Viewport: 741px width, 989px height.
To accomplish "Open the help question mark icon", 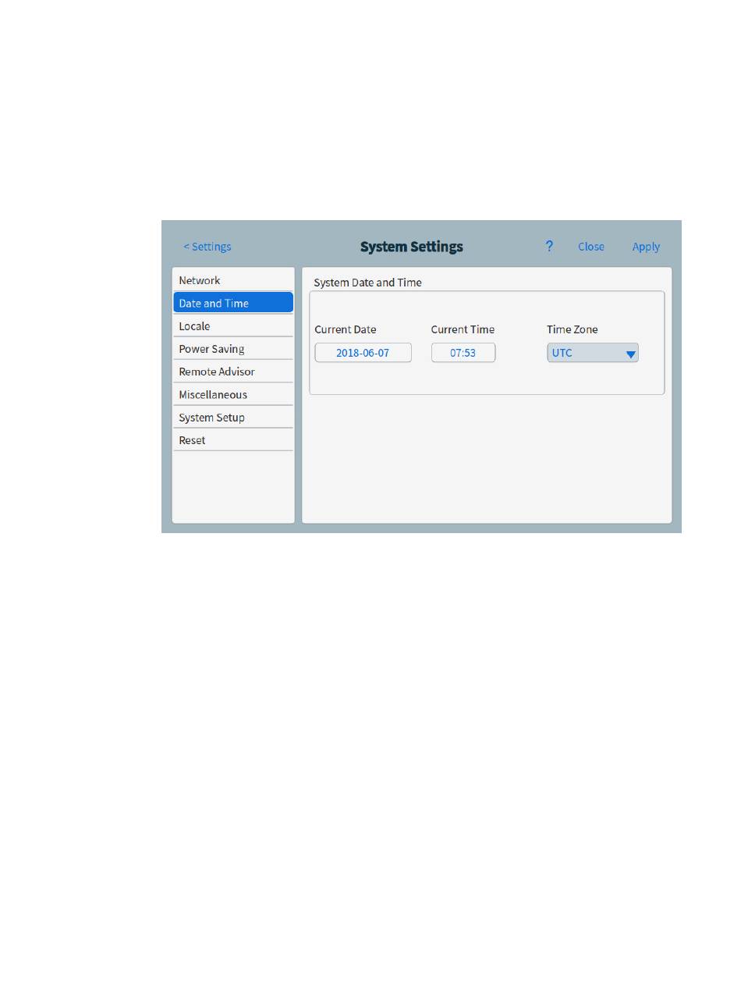I will [x=549, y=246].
